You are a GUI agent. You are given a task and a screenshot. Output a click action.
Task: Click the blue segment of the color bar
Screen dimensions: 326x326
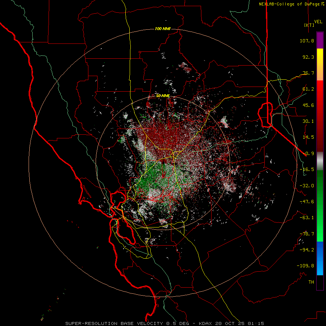[320, 258]
